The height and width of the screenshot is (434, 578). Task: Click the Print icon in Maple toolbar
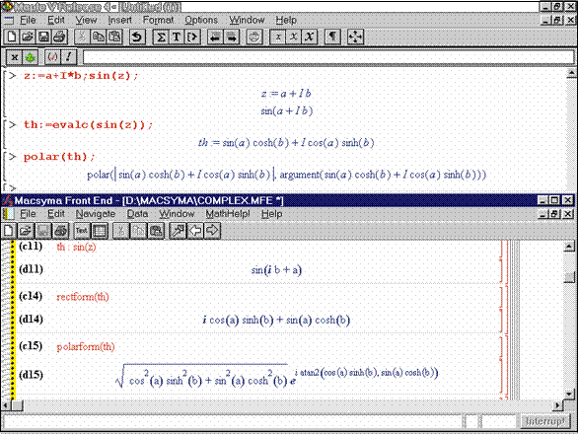click(x=60, y=36)
